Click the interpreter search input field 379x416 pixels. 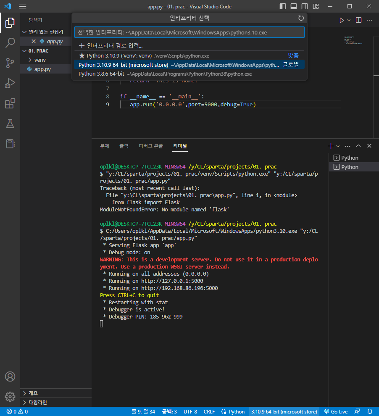coord(189,32)
